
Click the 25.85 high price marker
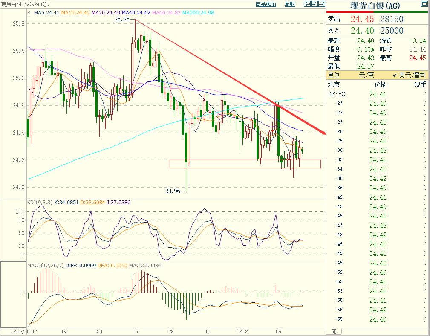[x=122, y=20]
